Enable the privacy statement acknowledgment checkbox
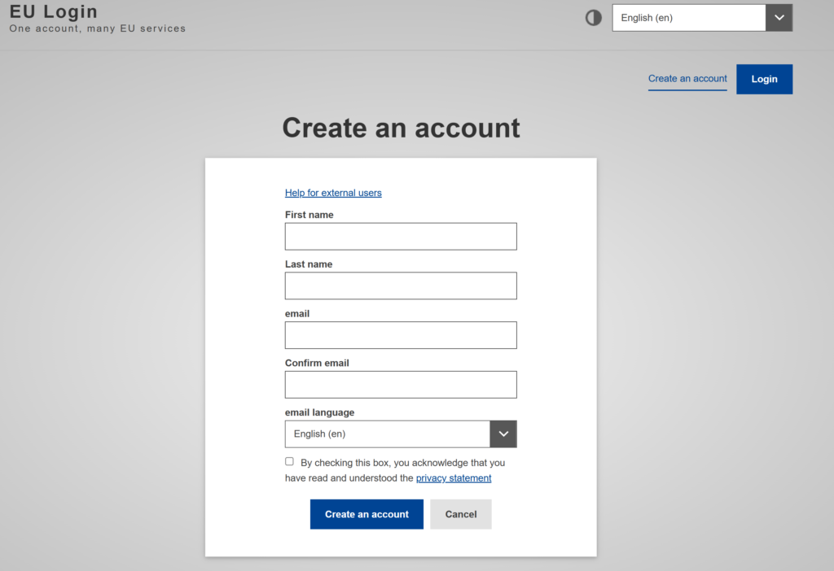The width and height of the screenshot is (834, 571). tap(289, 461)
